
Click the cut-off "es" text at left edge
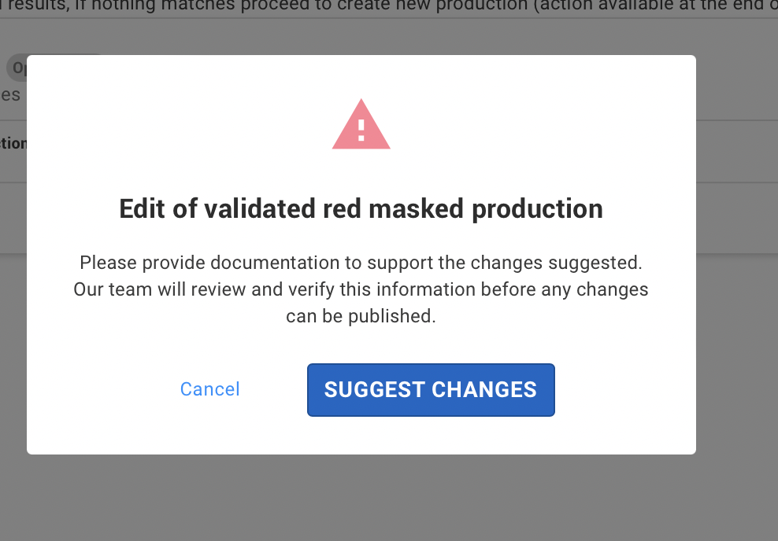pyautogui.click(x=10, y=94)
